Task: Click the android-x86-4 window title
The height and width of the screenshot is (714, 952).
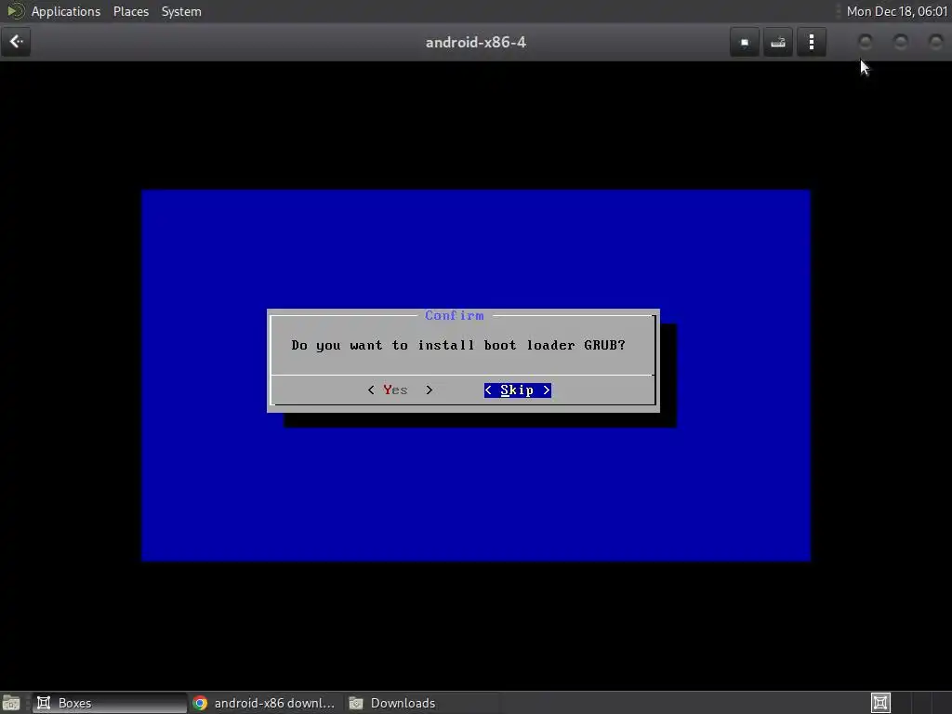Action: (475, 43)
